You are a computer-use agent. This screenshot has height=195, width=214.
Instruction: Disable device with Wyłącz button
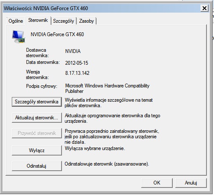pos(37,150)
